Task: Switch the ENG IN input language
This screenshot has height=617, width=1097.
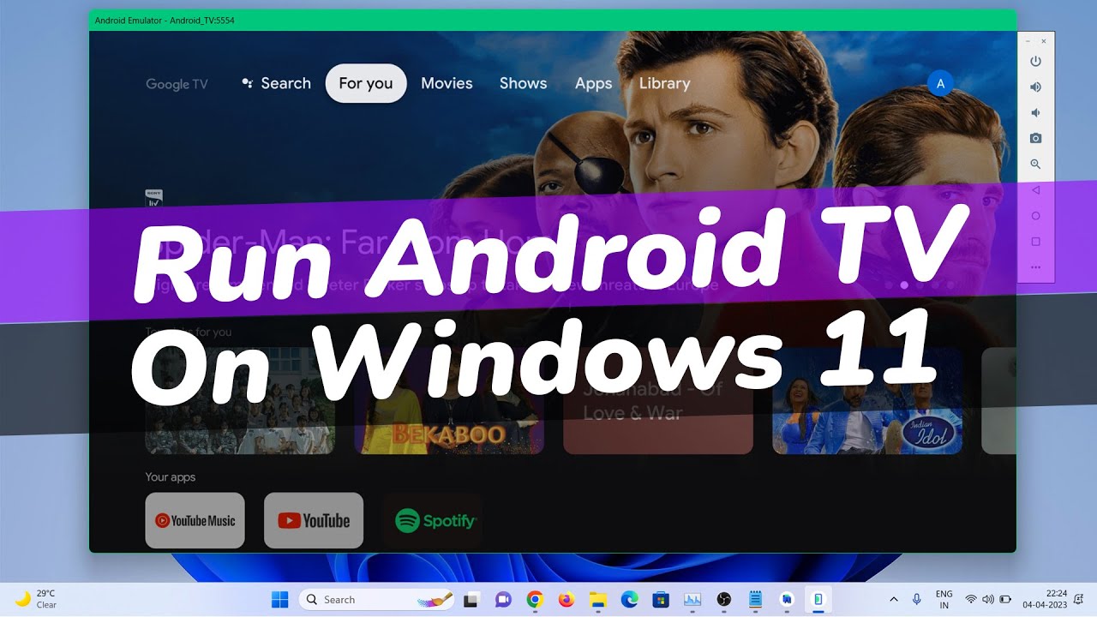Action: tap(944, 600)
